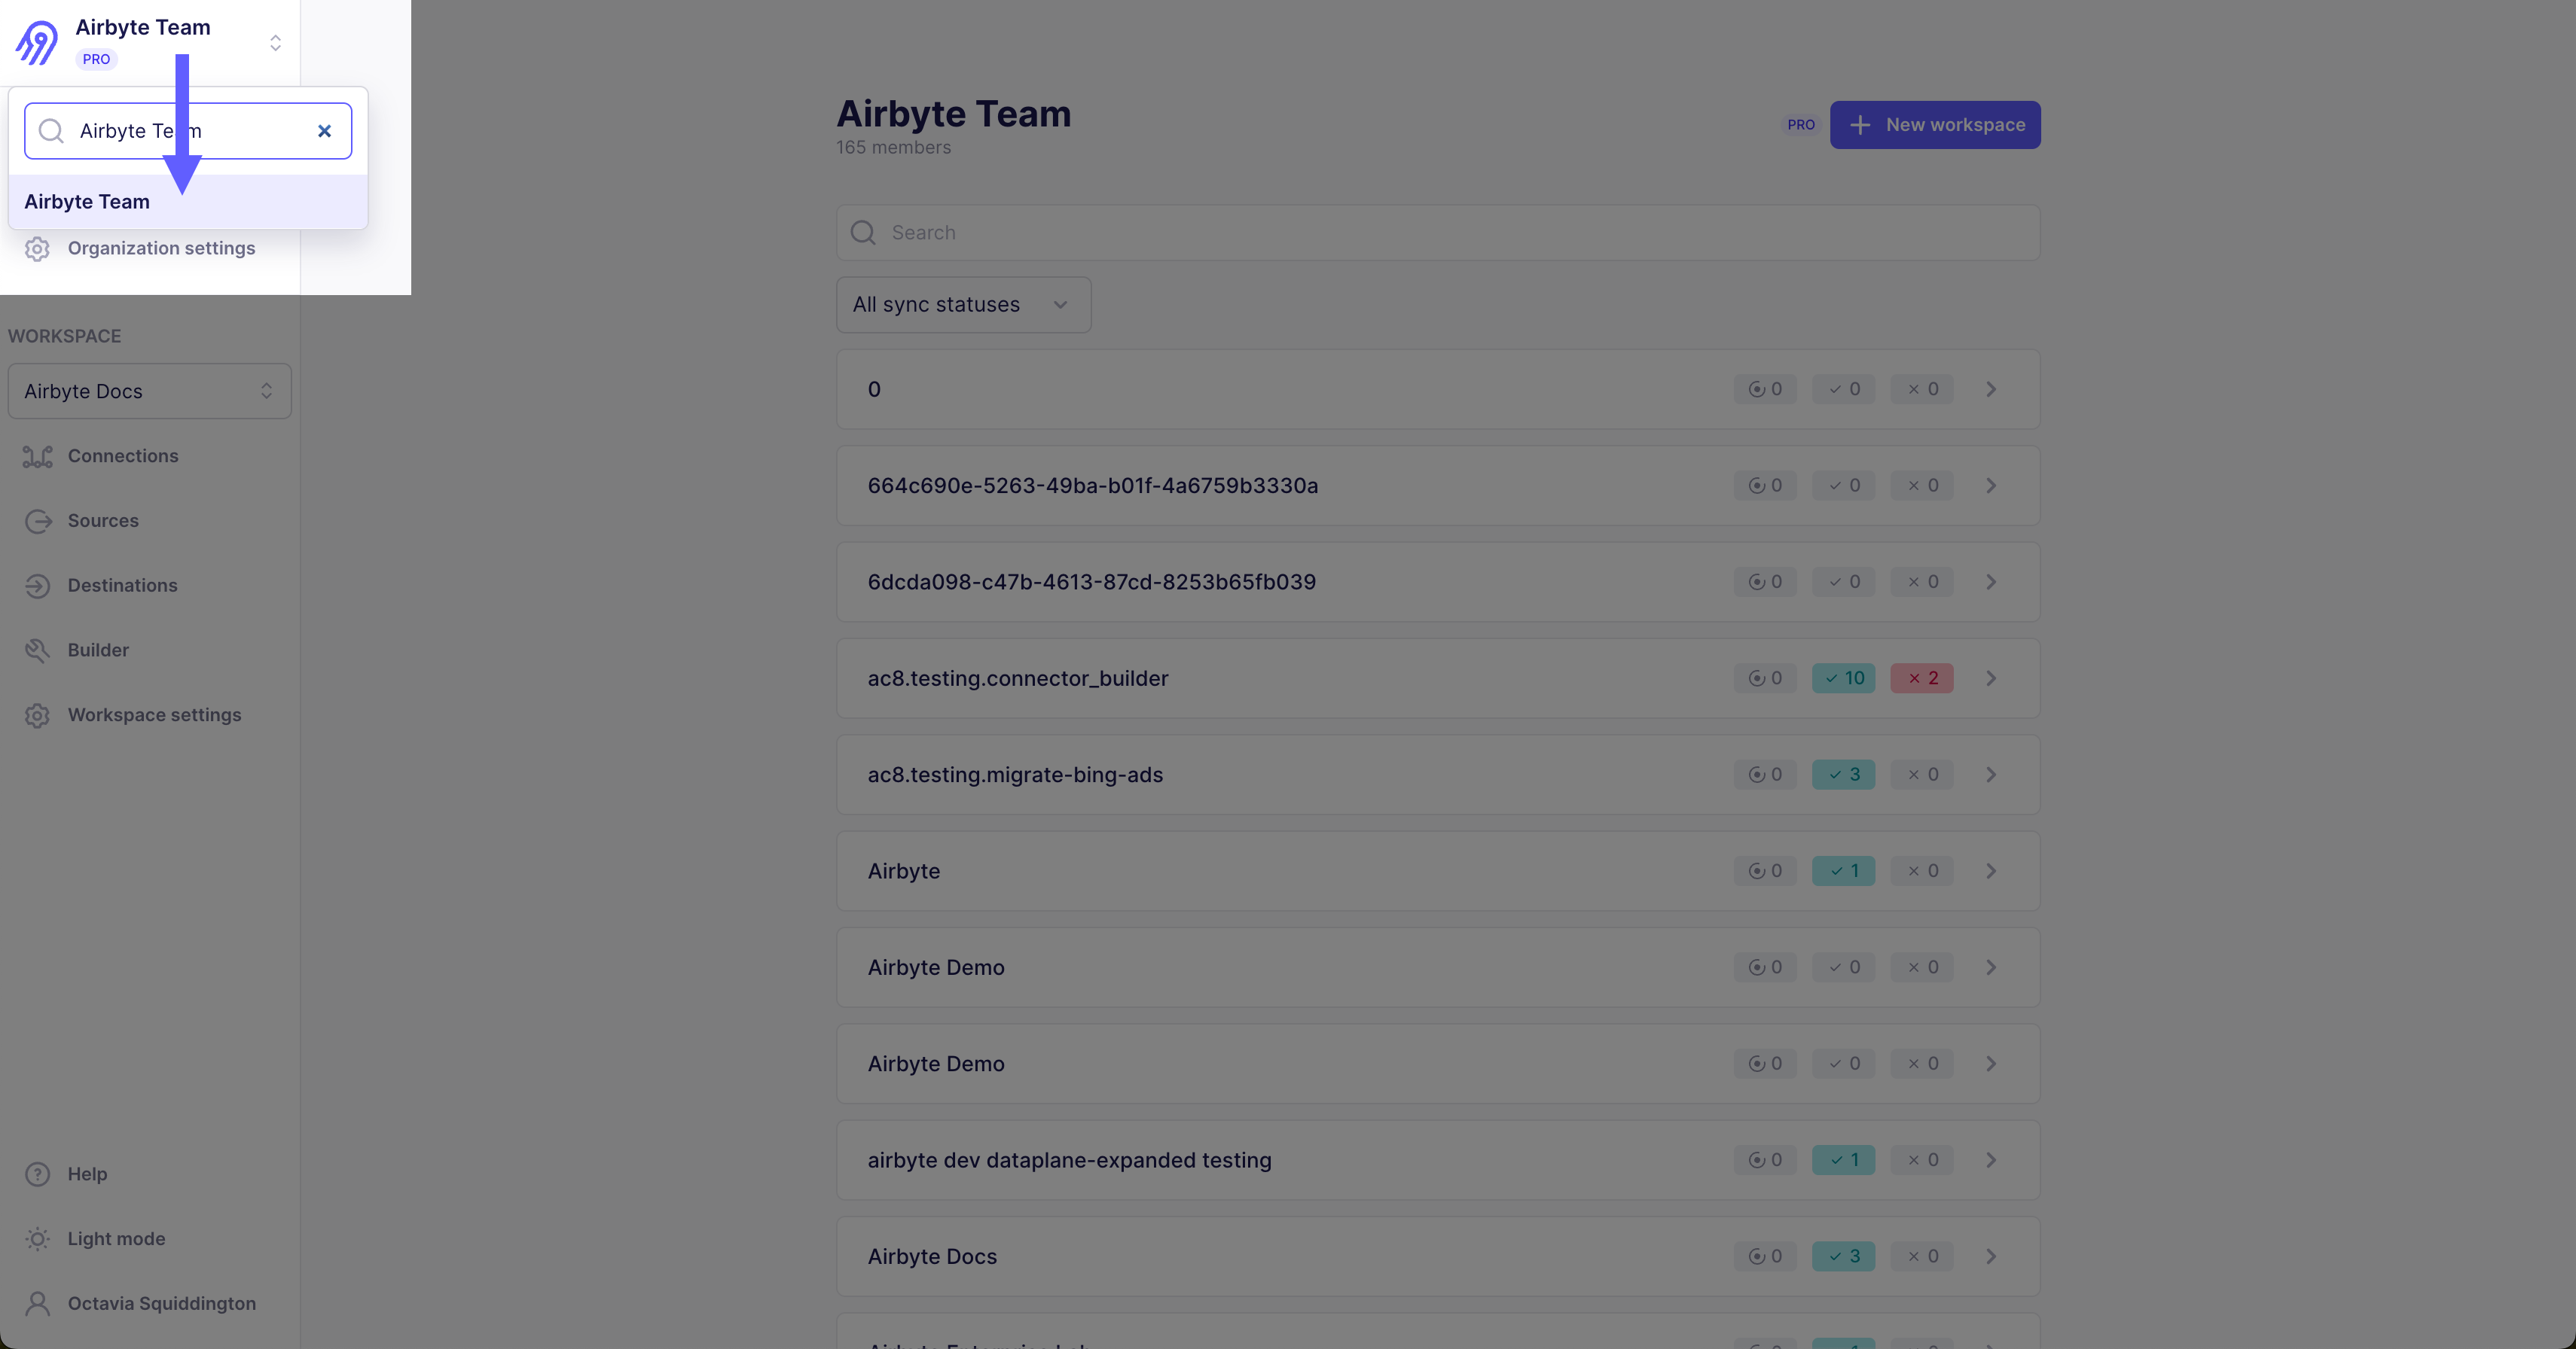
Task: Click the Workspace settings gear icon
Action: (x=37, y=715)
